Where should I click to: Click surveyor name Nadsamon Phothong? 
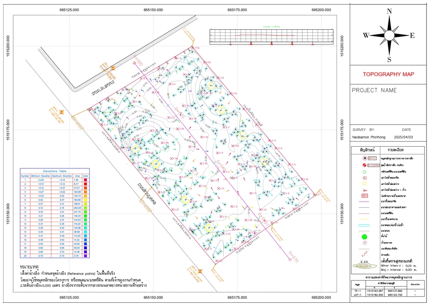[x=369, y=136]
